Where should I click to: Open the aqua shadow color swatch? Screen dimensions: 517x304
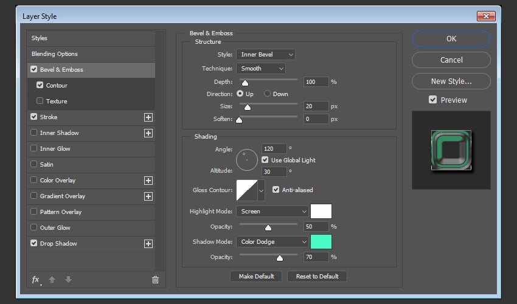tap(321, 242)
